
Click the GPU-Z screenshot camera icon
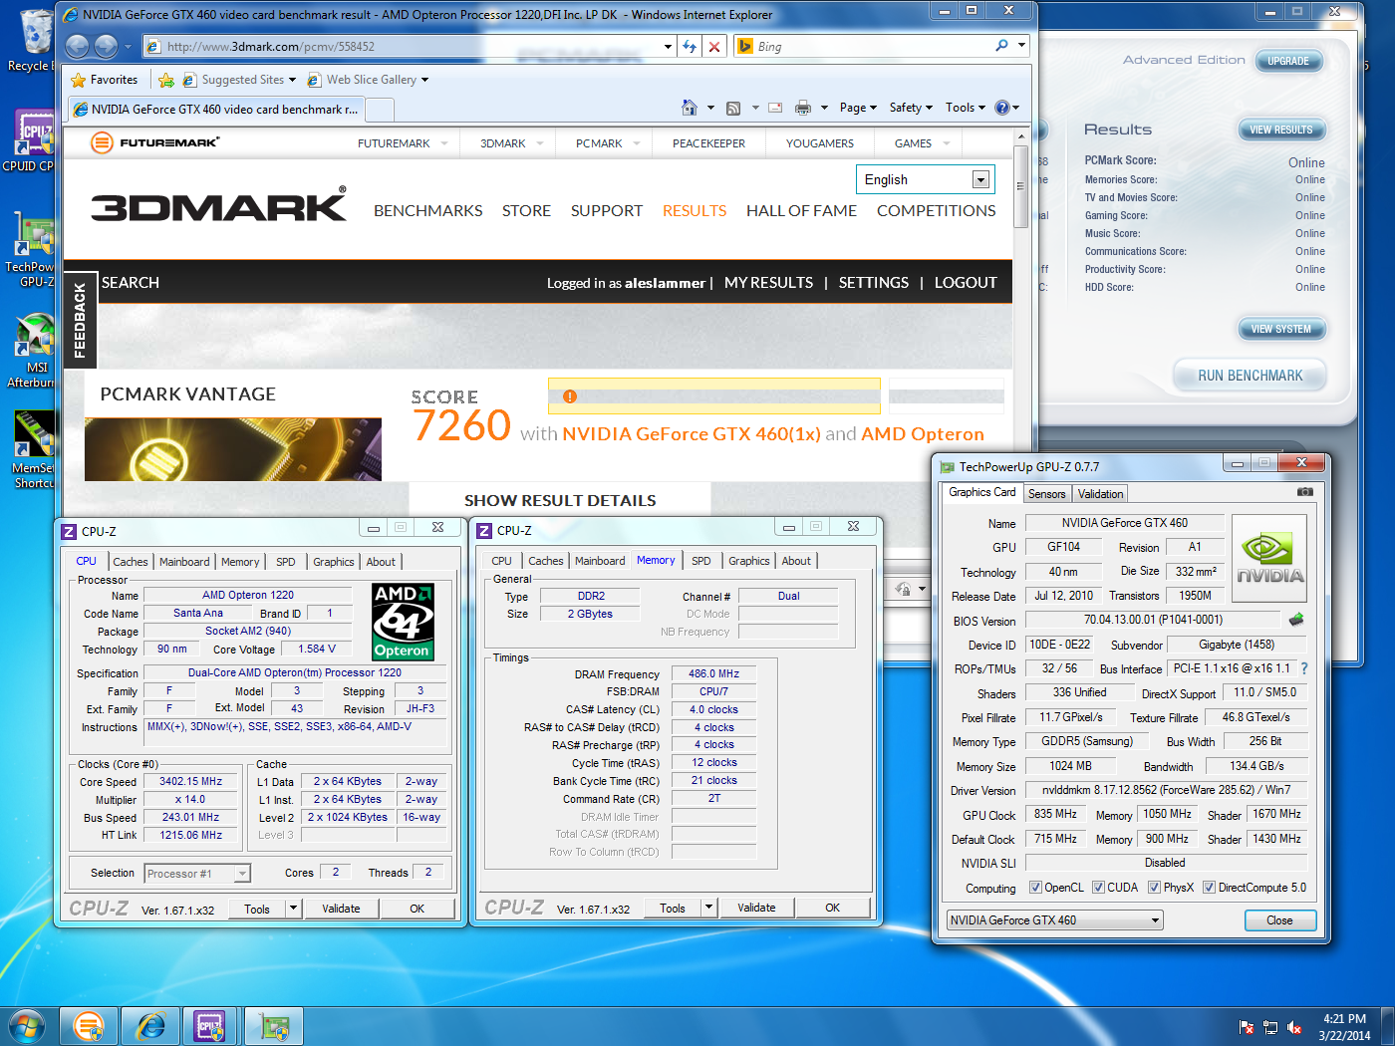click(1304, 492)
